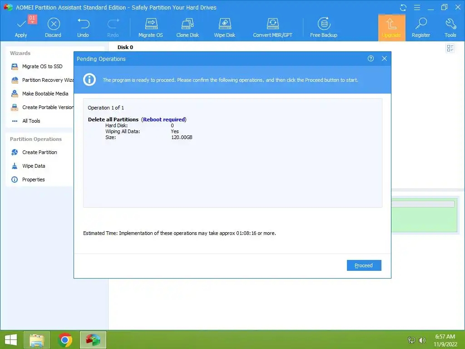This screenshot has width=465, height=349.
Task: Open Properties in Partition Operations
Action: click(x=28, y=179)
